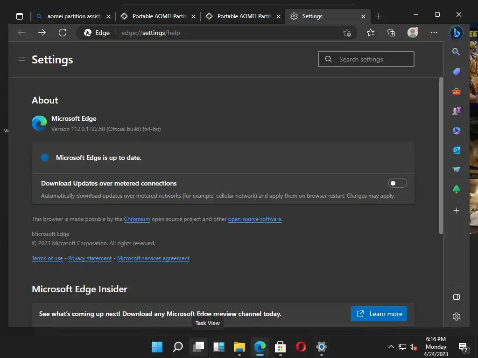This screenshot has height=358, width=478.
Task: Open the Microsoft services agreement link
Action: click(x=153, y=258)
